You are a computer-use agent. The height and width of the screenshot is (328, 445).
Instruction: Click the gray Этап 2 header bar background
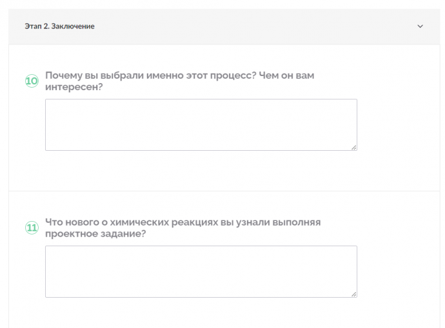[224, 26]
